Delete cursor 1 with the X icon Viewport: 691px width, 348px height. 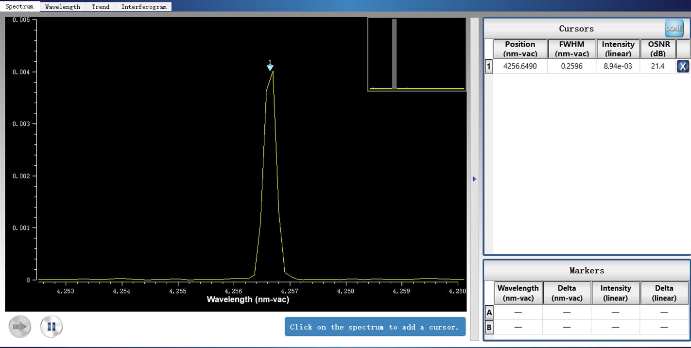(x=683, y=67)
